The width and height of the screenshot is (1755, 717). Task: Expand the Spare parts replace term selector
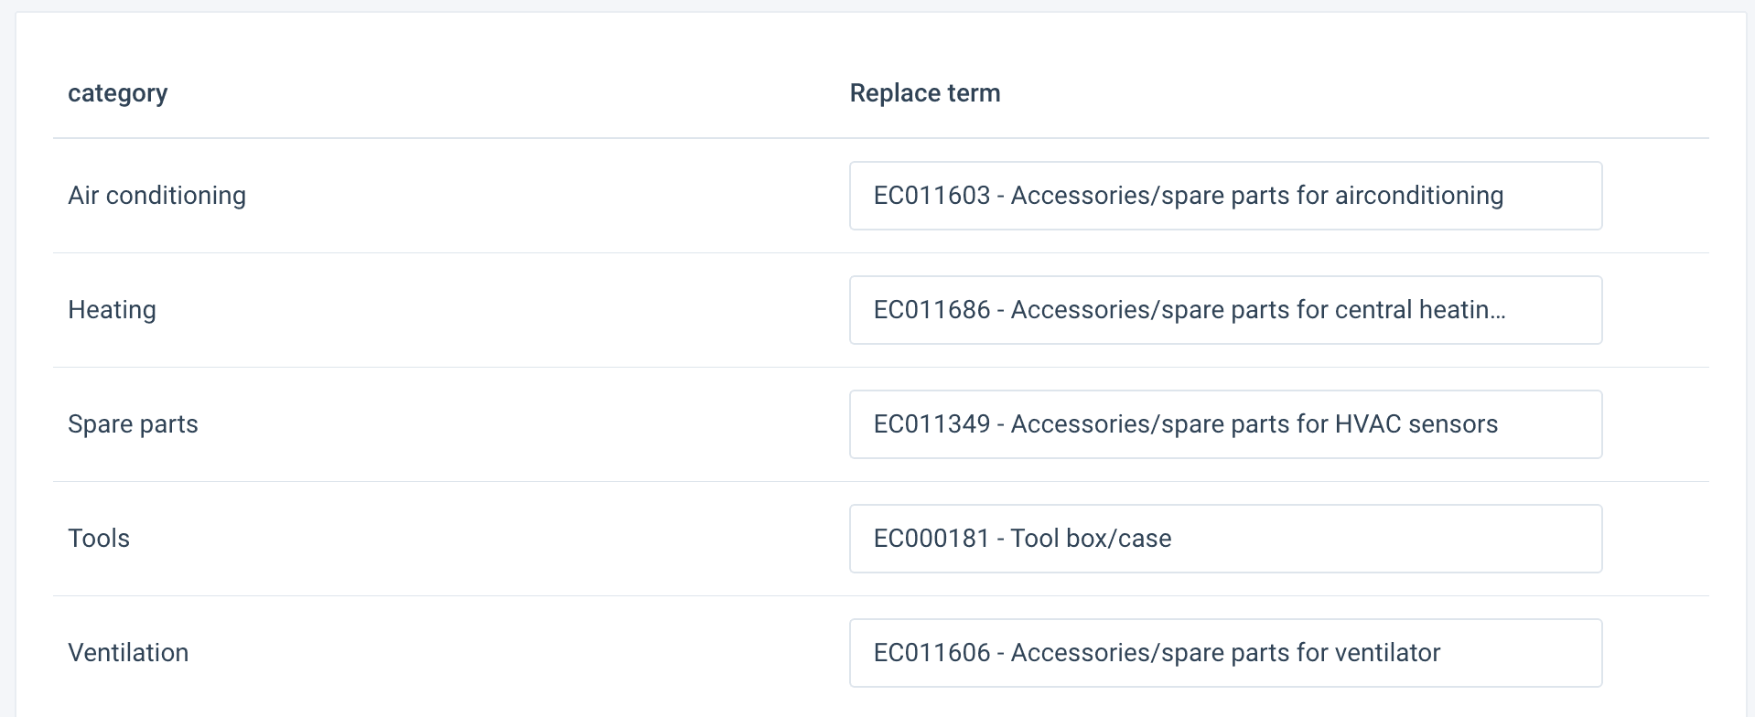(1224, 424)
